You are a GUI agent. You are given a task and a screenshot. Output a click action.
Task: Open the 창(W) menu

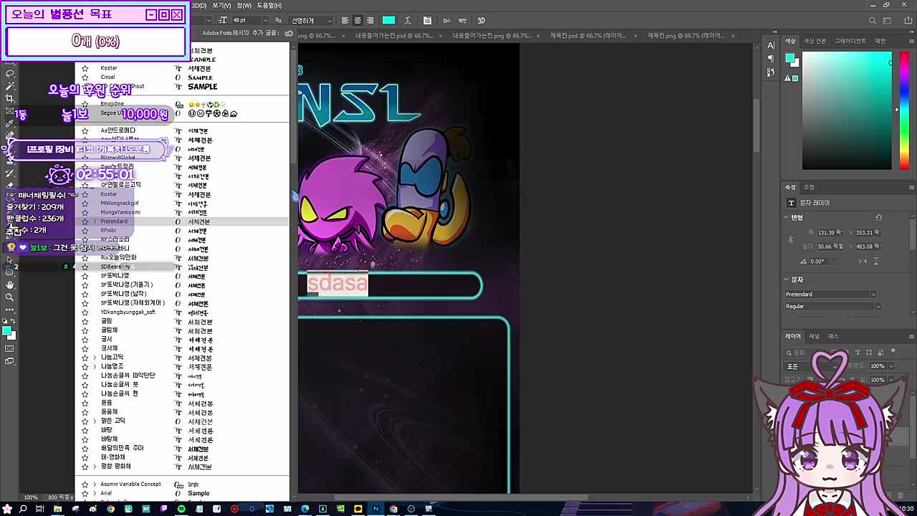[244, 6]
